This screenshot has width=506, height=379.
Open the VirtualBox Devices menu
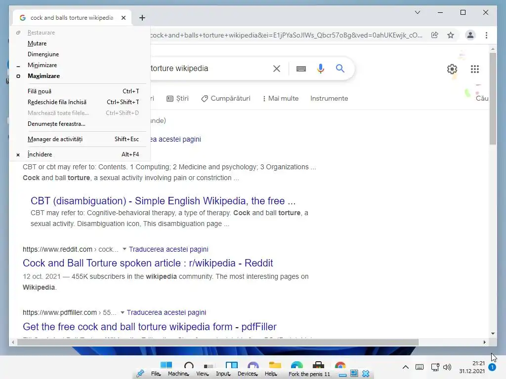pyautogui.click(x=248, y=374)
